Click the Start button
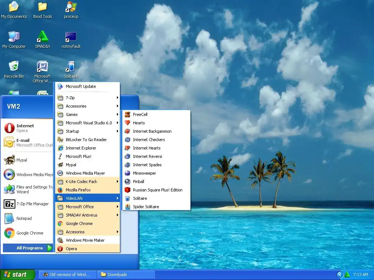Image resolution: width=374 pixels, height=280 pixels. point(17,275)
